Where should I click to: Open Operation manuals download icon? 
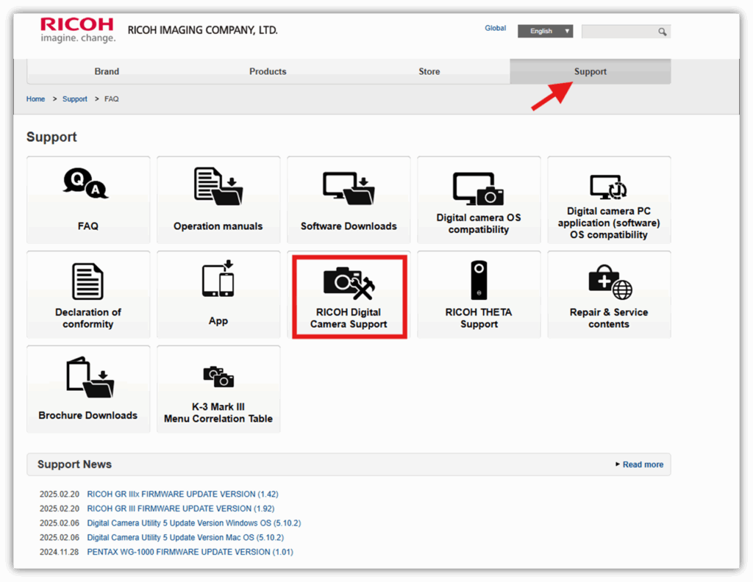click(218, 185)
